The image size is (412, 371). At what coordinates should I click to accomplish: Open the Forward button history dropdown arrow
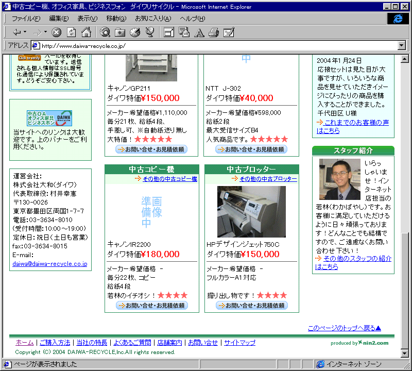pyautogui.click(x=45, y=32)
